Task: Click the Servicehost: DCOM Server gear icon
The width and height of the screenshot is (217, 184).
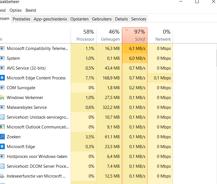Action: click(x=2, y=166)
